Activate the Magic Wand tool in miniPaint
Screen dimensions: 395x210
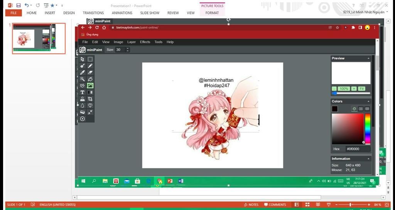[x=83, y=79]
